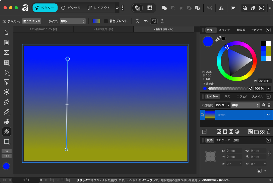Select the Pen tool
The height and width of the screenshot is (183, 273).
tap(7, 102)
